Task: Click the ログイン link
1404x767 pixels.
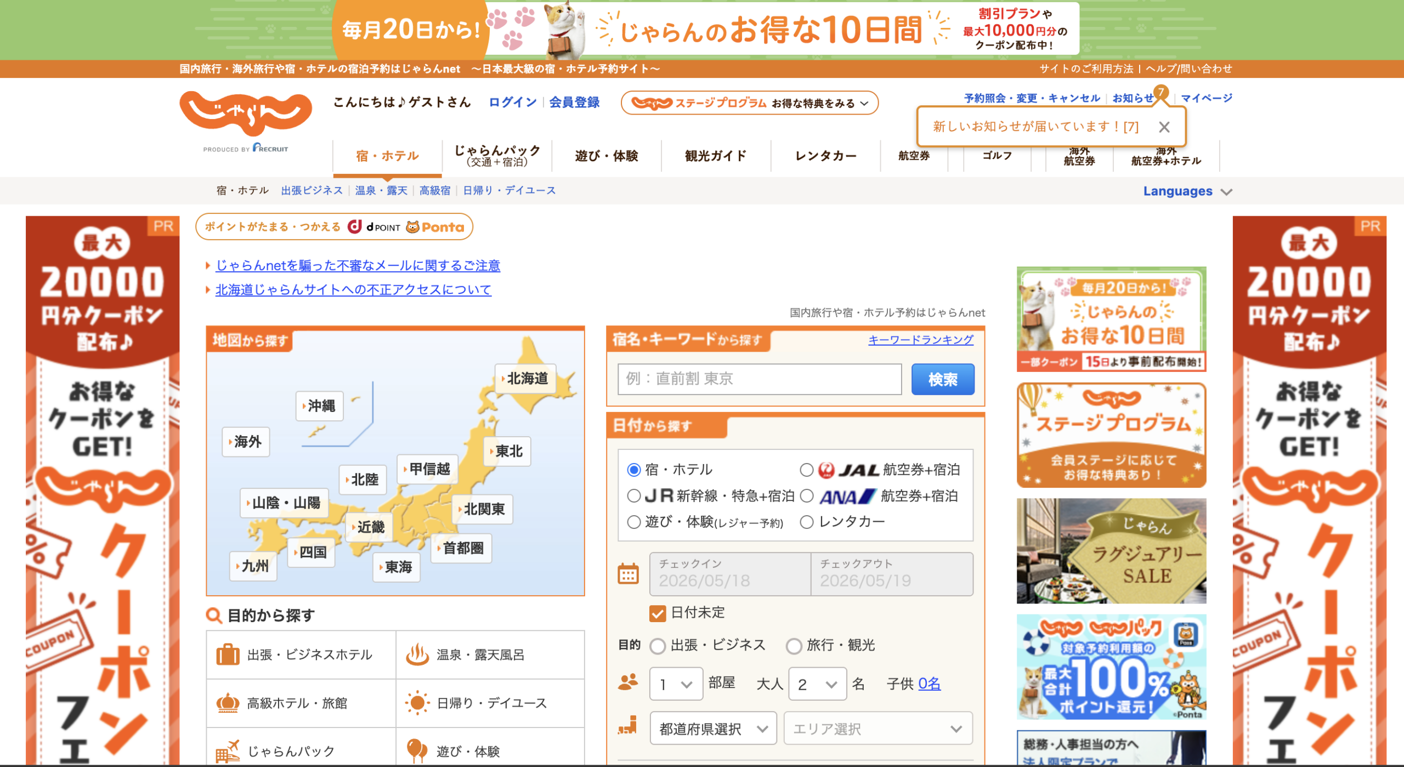Action: (x=512, y=102)
